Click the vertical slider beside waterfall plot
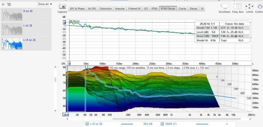The height and width of the screenshot is (127, 263). (x=55, y=80)
